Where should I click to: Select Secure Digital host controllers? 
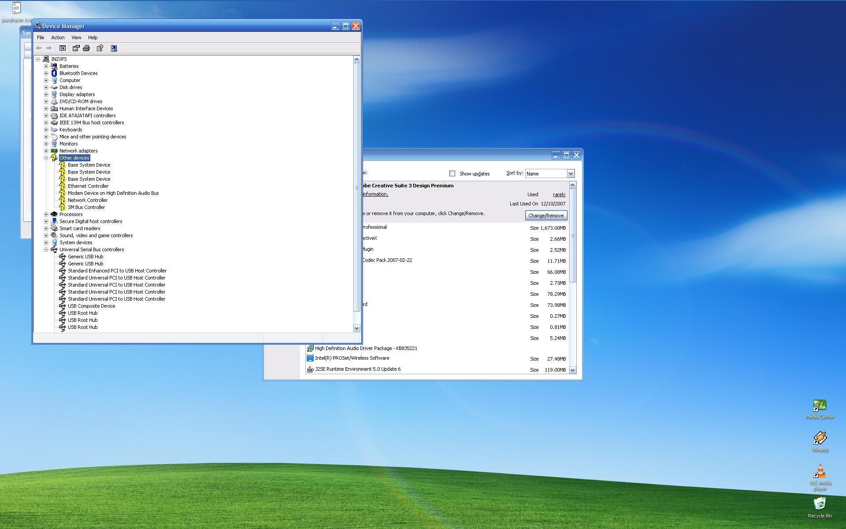click(x=91, y=221)
